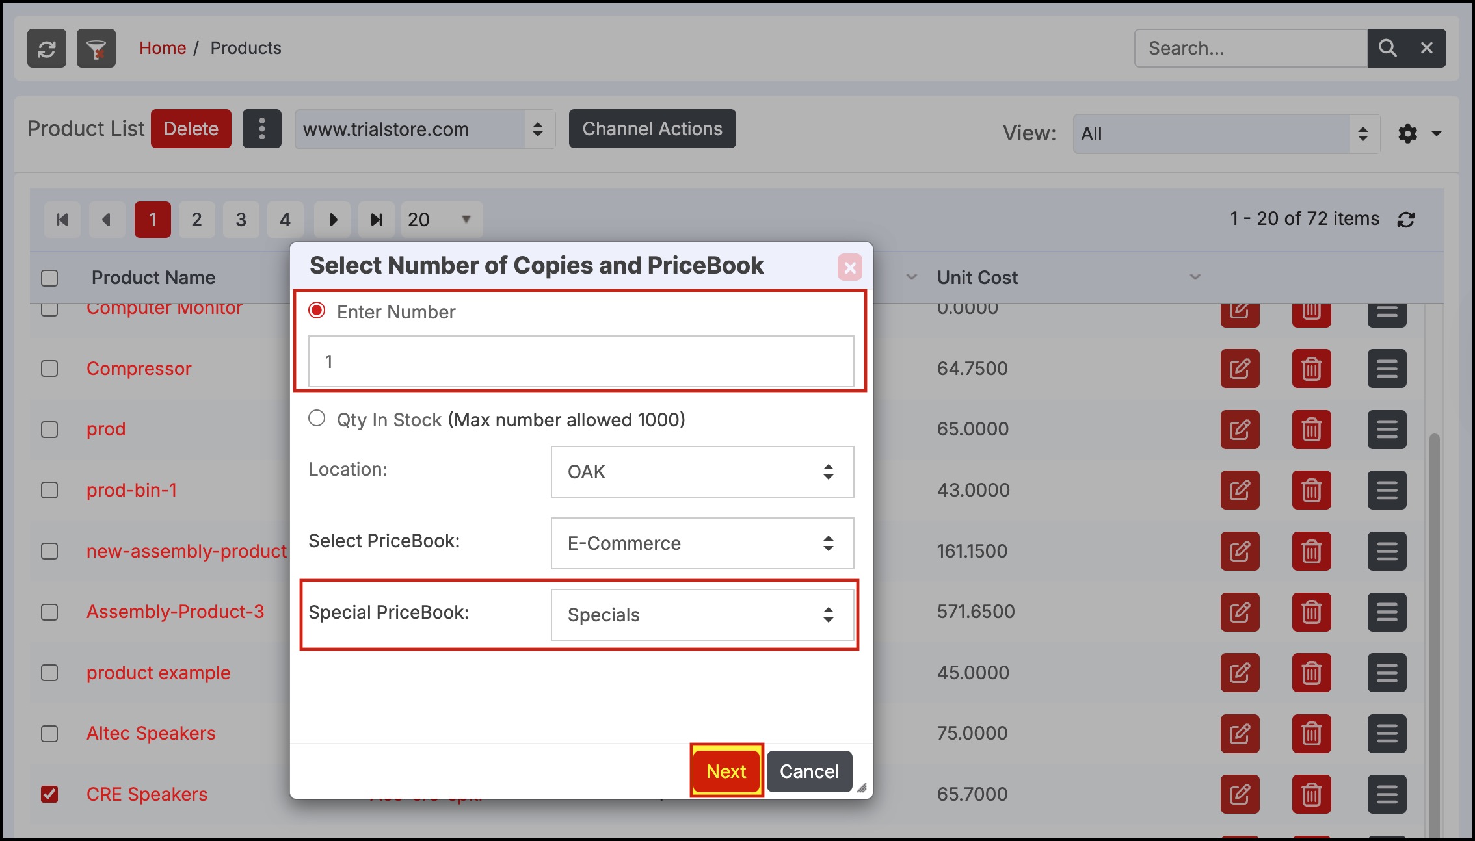This screenshot has height=841, width=1475.
Task: Click the refresh icon in top toolbar
Action: click(46, 48)
